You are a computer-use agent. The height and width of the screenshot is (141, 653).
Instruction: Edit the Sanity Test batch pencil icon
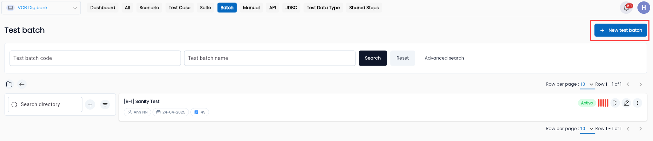click(626, 103)
